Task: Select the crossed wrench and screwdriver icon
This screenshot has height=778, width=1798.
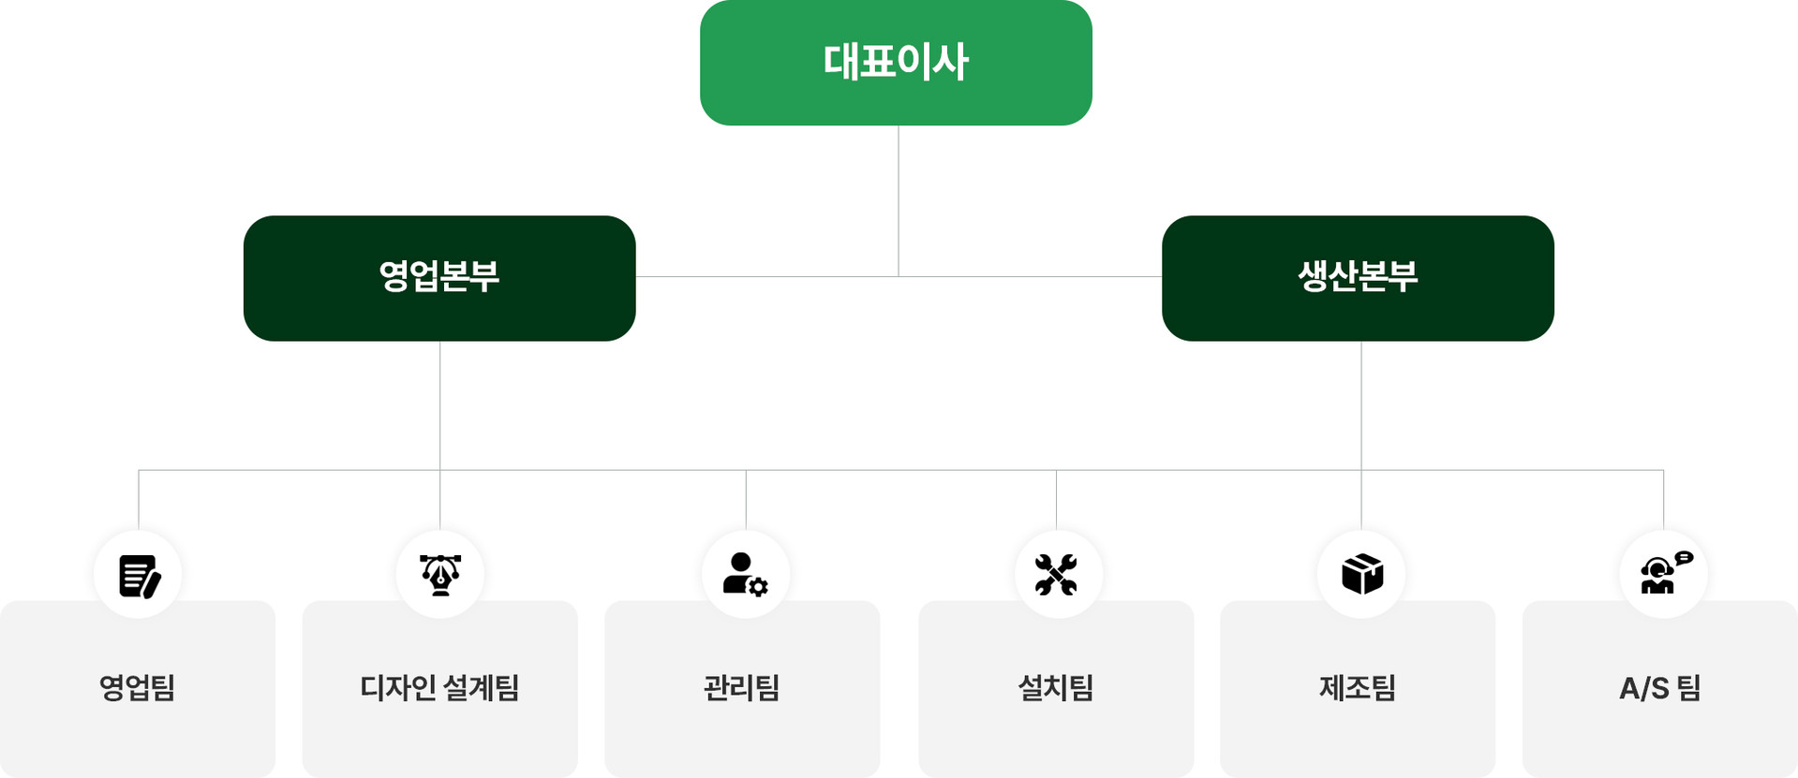Action: (1056, 575)
